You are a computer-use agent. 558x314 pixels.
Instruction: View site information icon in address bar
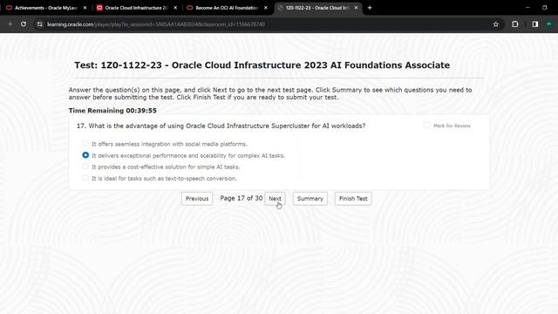click(40, 24)
